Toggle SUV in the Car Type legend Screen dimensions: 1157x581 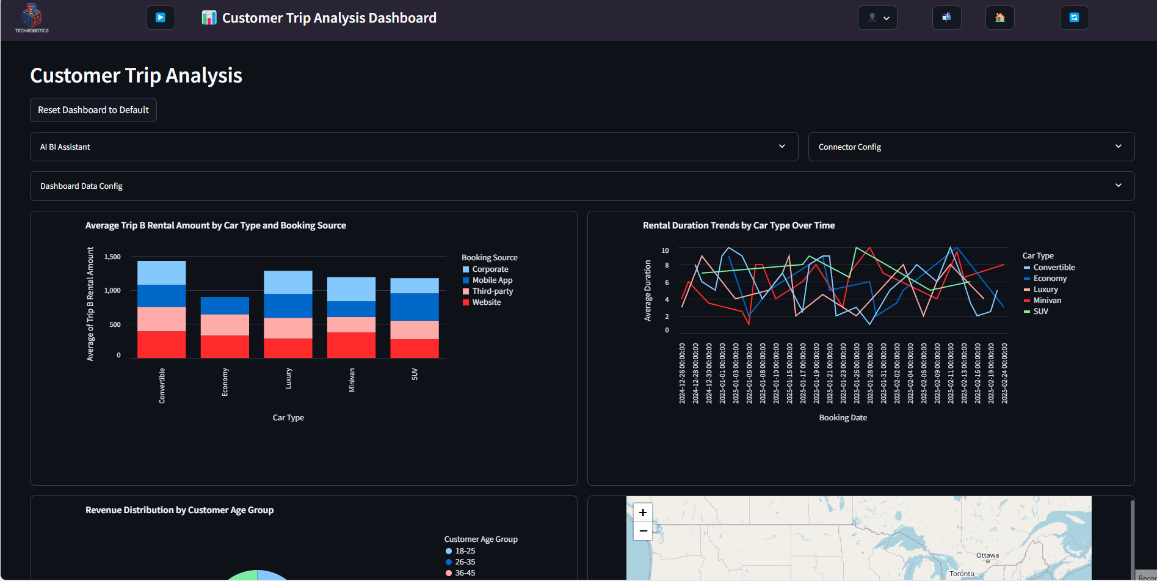coord(1035,312)
